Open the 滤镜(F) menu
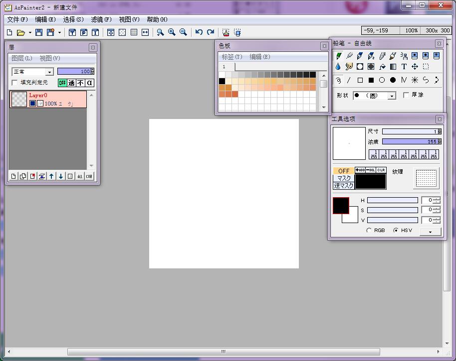456x361 pixels. point(101,19)
